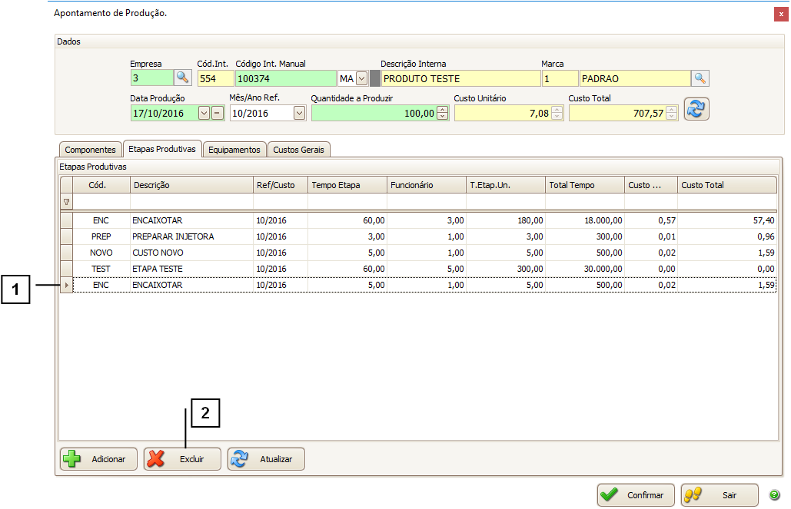Click the Adicionar button
791x509 pixels.
[x=98, y=459]
